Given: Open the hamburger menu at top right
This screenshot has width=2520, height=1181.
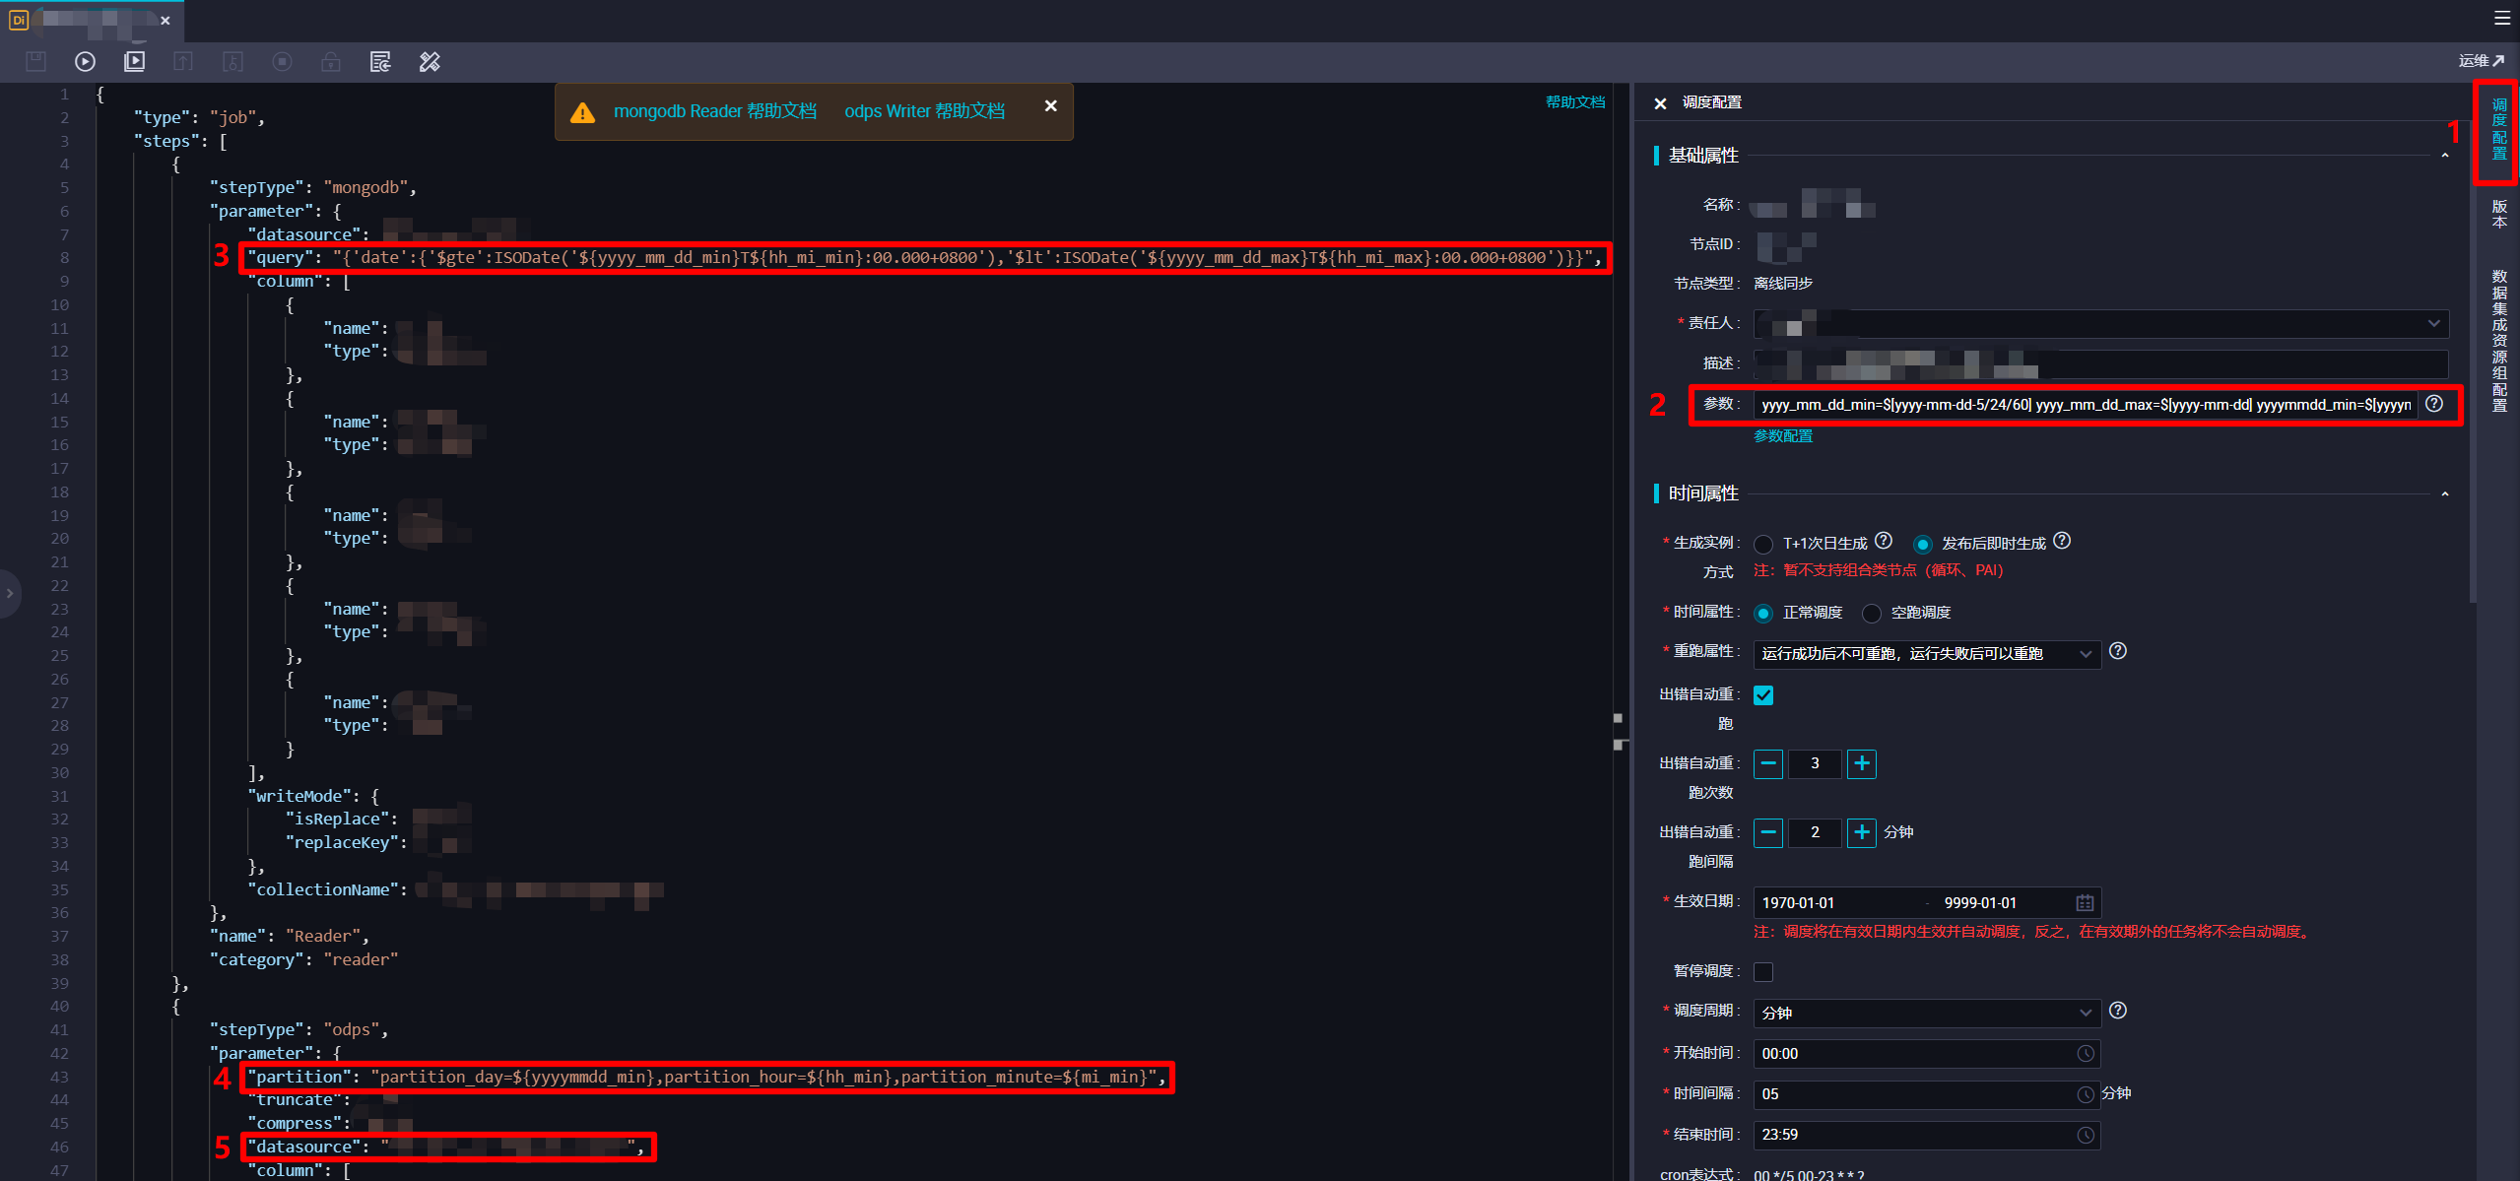Looking at the screenshot, I should coord(2502,18).
